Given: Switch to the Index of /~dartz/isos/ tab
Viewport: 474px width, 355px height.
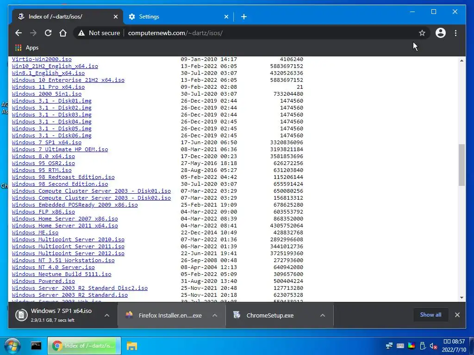Looking at the screenshot, I should (68, 17).
